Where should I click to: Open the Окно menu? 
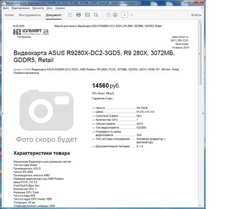tap(50, 8)
